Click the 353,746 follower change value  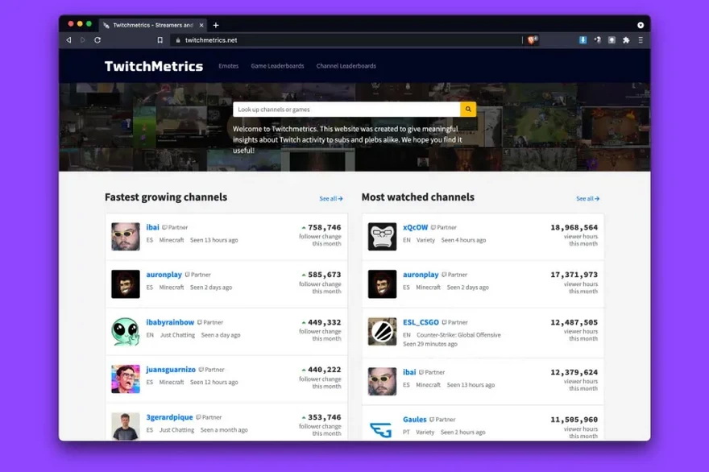pyautogui.click(x=324, y=417)
